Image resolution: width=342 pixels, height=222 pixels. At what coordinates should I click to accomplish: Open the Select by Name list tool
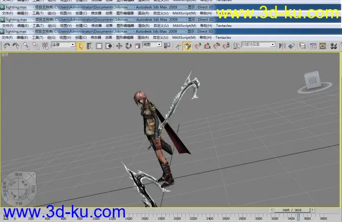(x=89, y=46)
